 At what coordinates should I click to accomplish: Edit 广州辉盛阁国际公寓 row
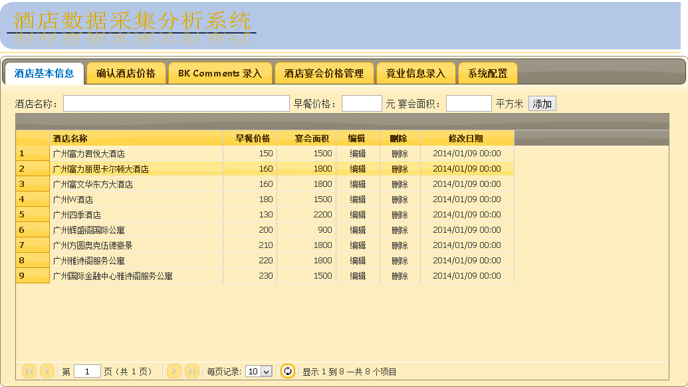[x=358, y=230]
